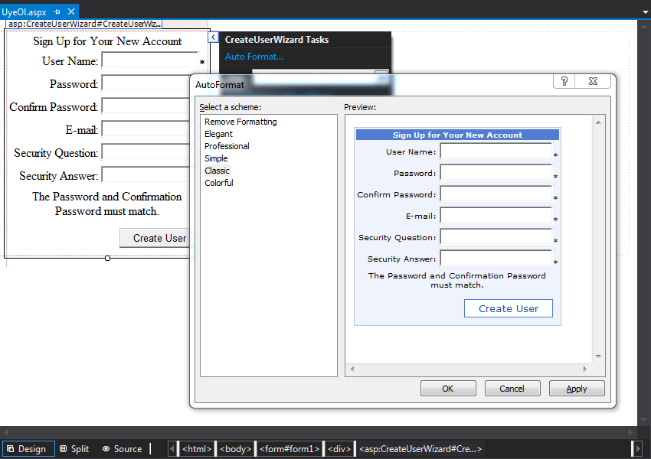651x459 pixels.
Task: Open the document tab list dropdown arrow
Action: 646,12
